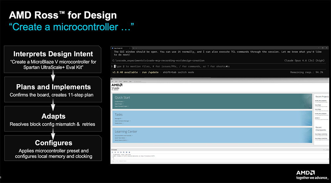The image size is (331, 183).
Task: Click the Quick Take Videos link
Action: (120, 138)
